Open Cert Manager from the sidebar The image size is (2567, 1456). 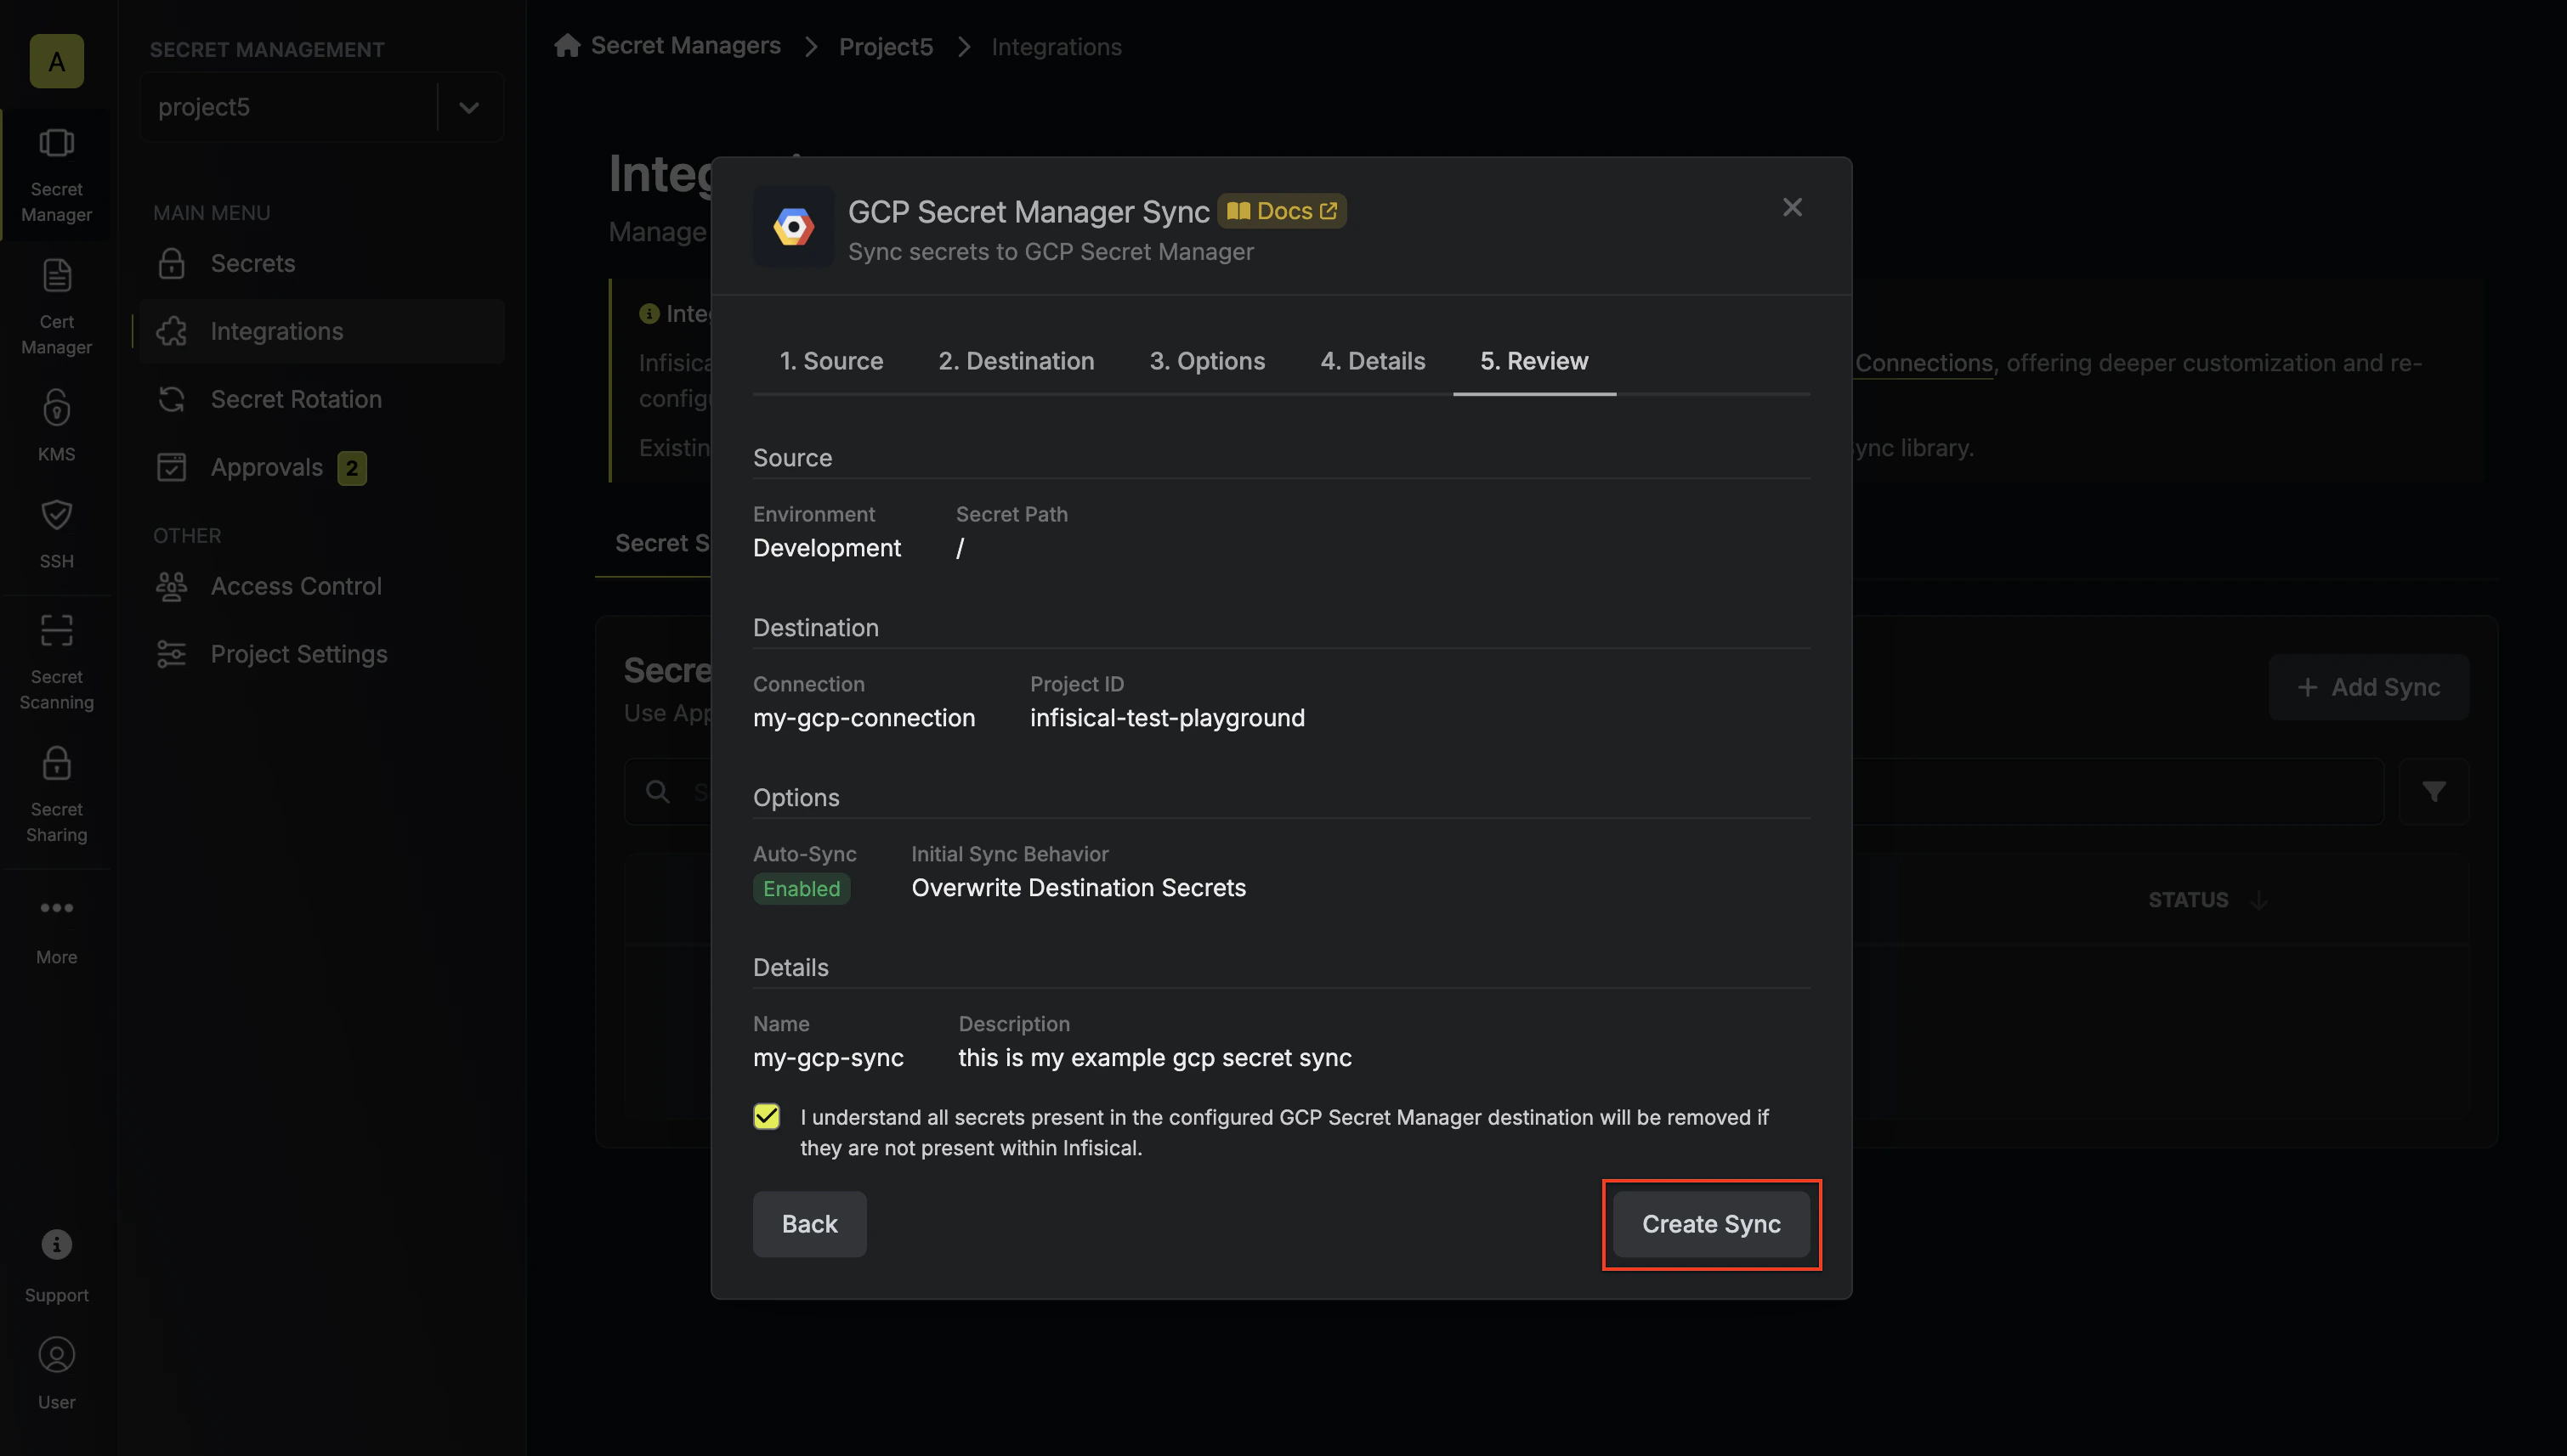[x=56, y=306]
